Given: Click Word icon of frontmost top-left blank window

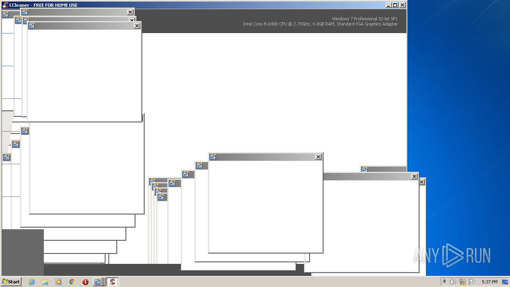Looking at the screenshot, I should click(32, 26).
